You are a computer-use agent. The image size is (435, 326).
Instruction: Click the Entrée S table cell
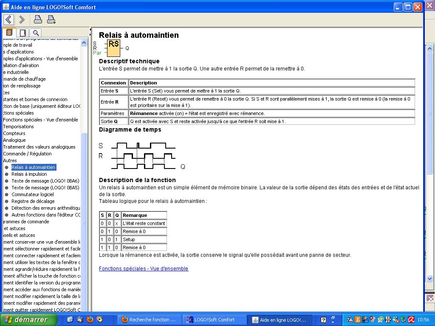coord(113,91)
